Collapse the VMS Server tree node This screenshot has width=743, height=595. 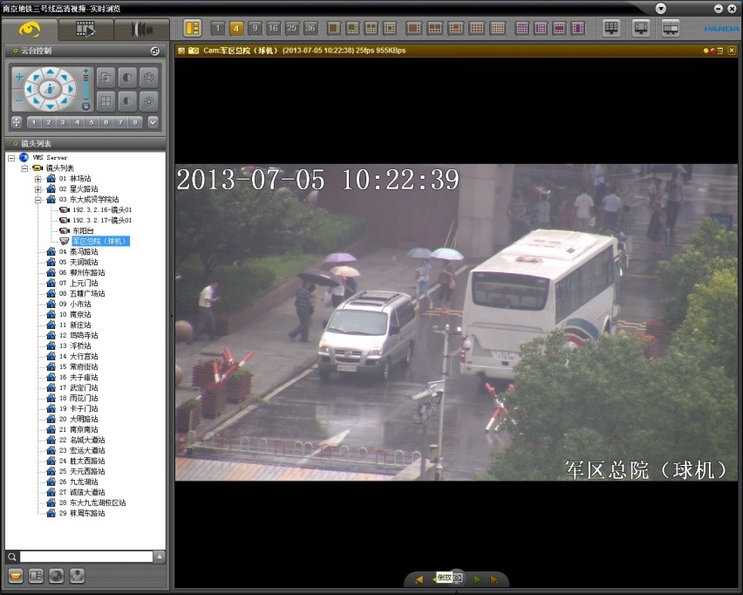point(10,158)
